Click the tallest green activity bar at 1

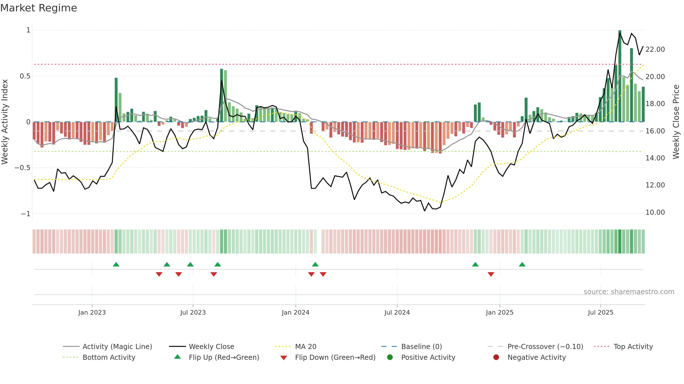click(620, 76)
